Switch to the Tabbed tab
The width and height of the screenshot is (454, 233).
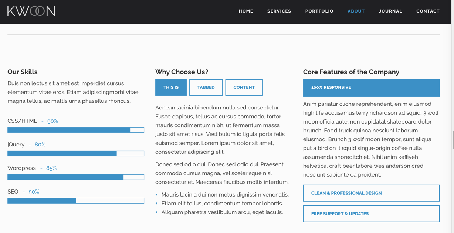point(206,87)
